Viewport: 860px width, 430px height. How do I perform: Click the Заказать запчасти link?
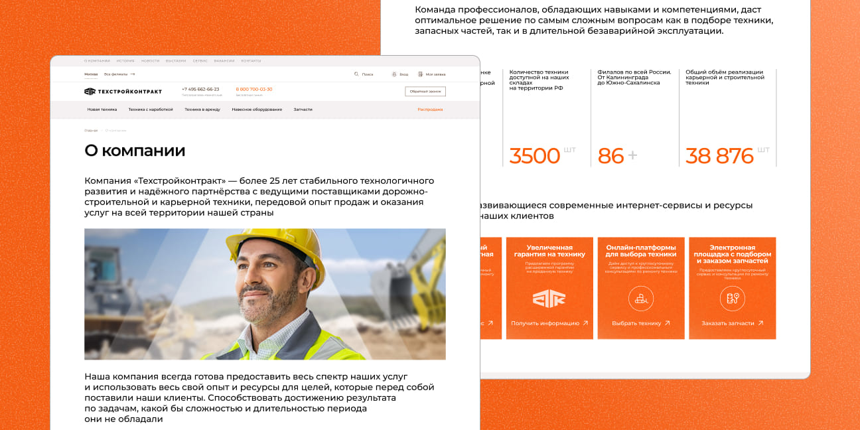pos(728,323)
